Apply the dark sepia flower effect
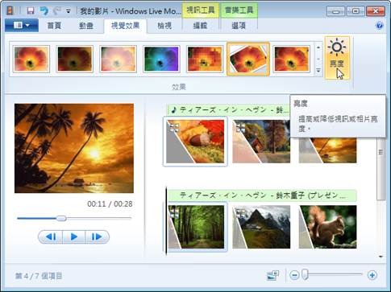391x292 pixels. [75, 59]
